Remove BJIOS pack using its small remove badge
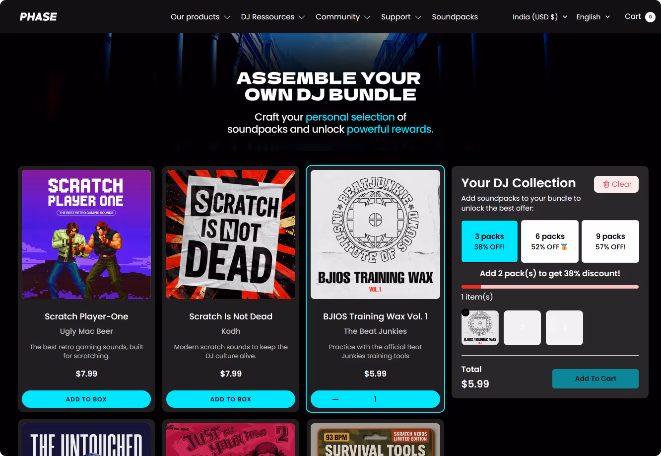 pyautogui.click(x=465, y=312)
